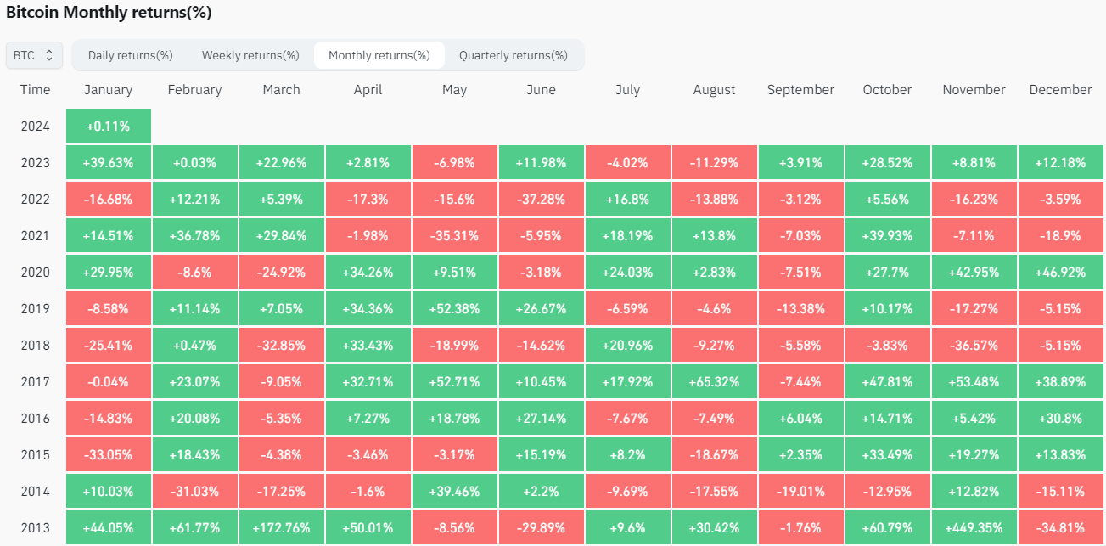Switch to Weekly returns(%) tab
Image resolution: width=1106 pixels, height=546 pixels.
pos(250,55)
